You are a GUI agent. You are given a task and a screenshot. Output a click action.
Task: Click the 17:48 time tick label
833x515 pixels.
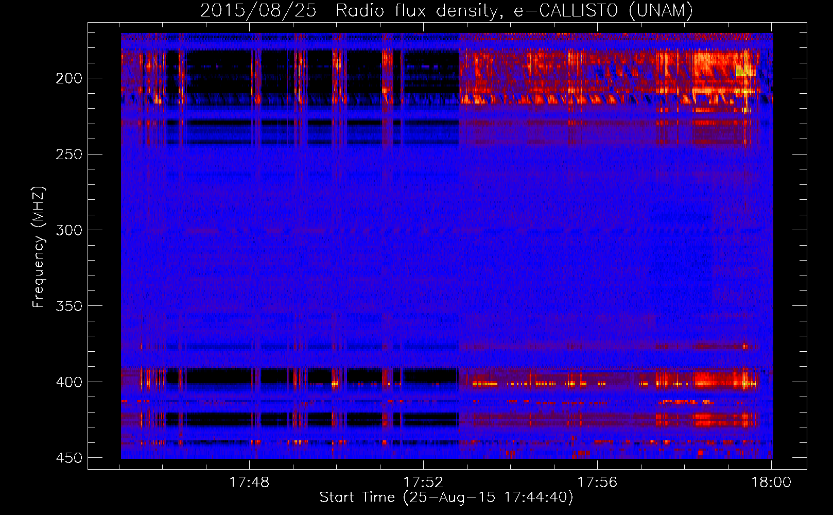249,483
